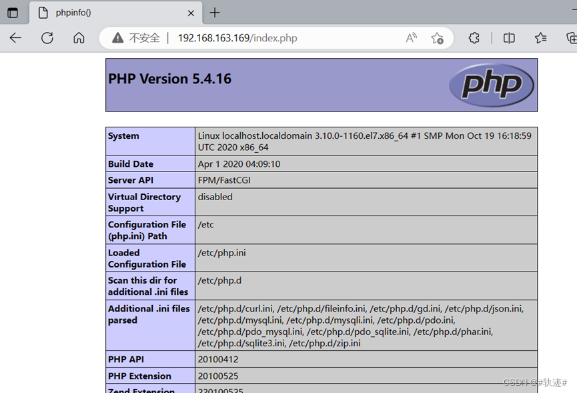Image resolution: width=577 pixels, height=393 pixels.
Task: Click the /etc/php.d value
Action: (219, 280)
